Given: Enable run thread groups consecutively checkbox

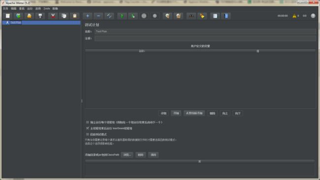Looking at the screenshot, I should click(88, 122).
